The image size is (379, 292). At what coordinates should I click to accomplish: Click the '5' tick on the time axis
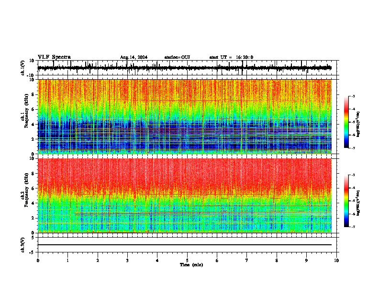(187, 261)
